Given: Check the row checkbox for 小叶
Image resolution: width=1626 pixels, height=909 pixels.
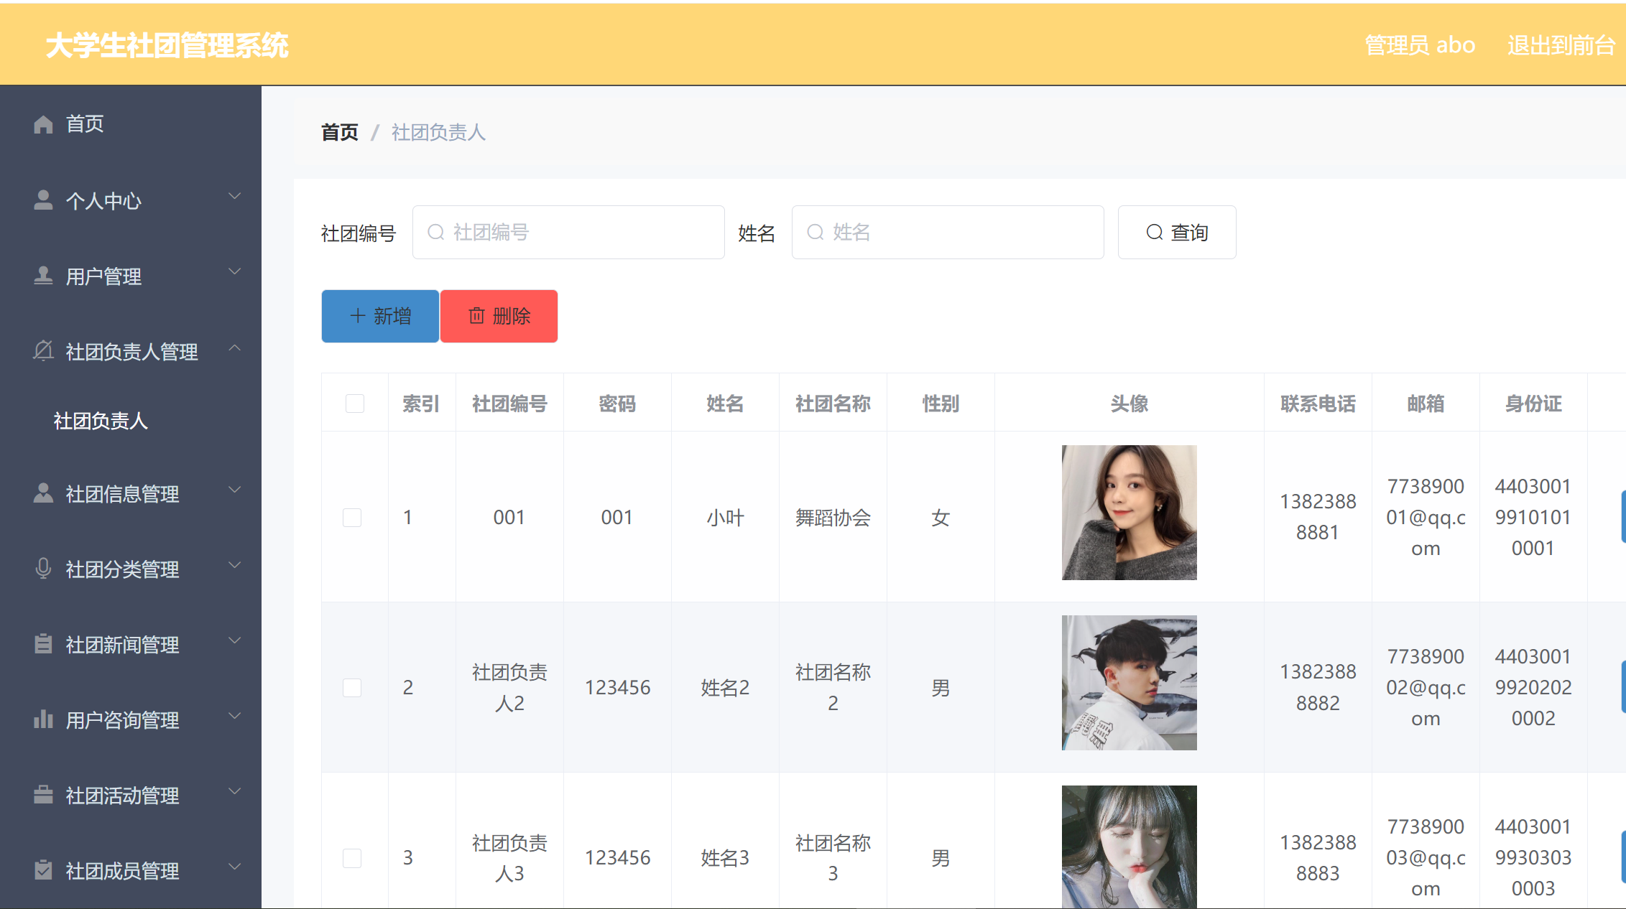Looking at the screenshot, I should [352, 518].
